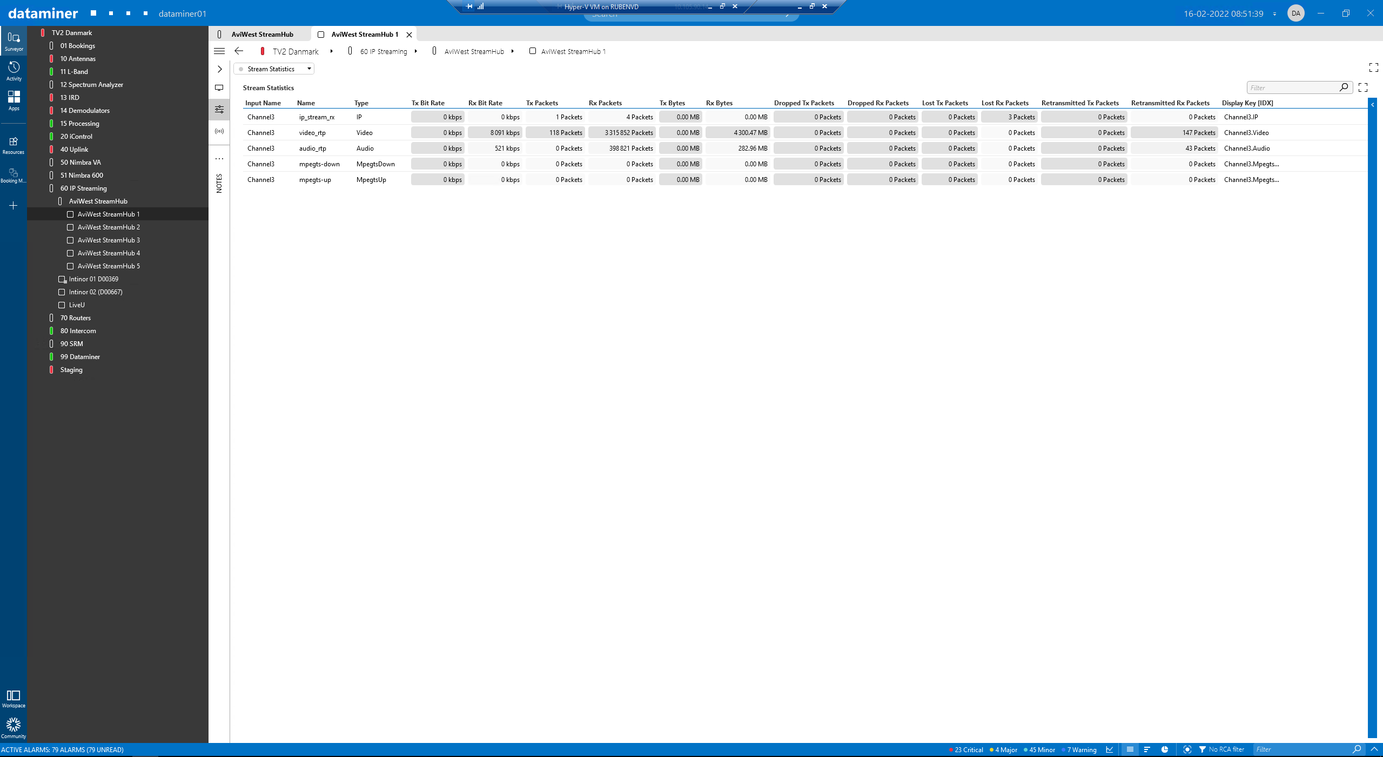The height and width of the screenshot is (757, 1383).
Task: Select the Data sliders page icon
Action: pos(219,109)
